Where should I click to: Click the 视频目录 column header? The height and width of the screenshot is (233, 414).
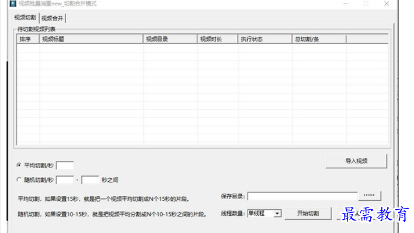point(170,39)
